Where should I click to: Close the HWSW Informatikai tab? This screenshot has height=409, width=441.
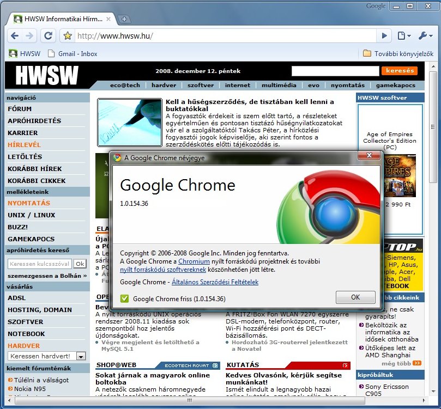[x=108, y=19]
